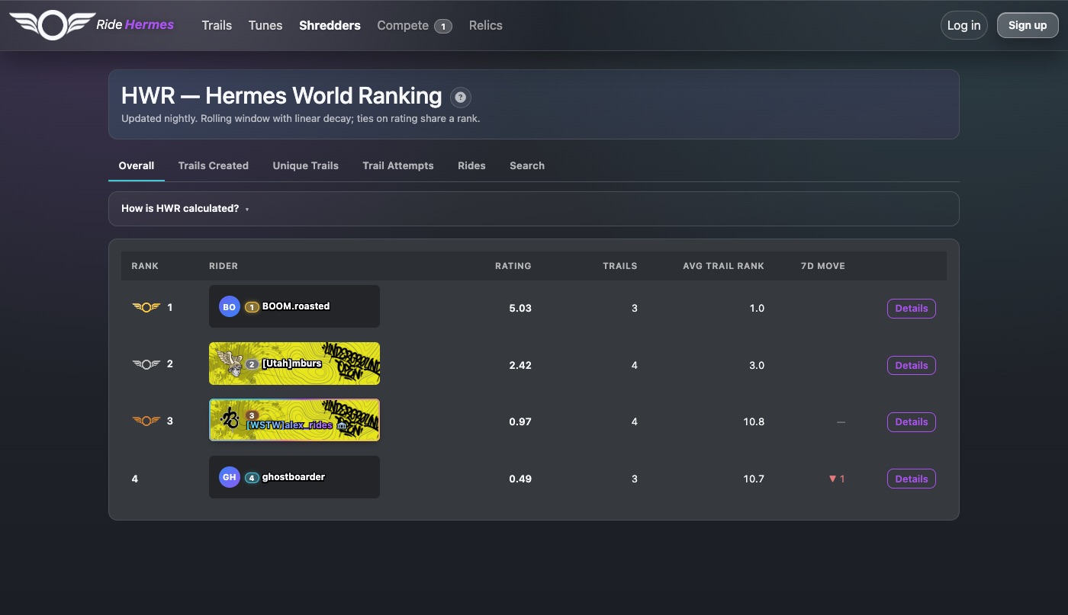Click the number 1 badge beside BOOM.roasted

pyautogui.click(x=253, y=306)
